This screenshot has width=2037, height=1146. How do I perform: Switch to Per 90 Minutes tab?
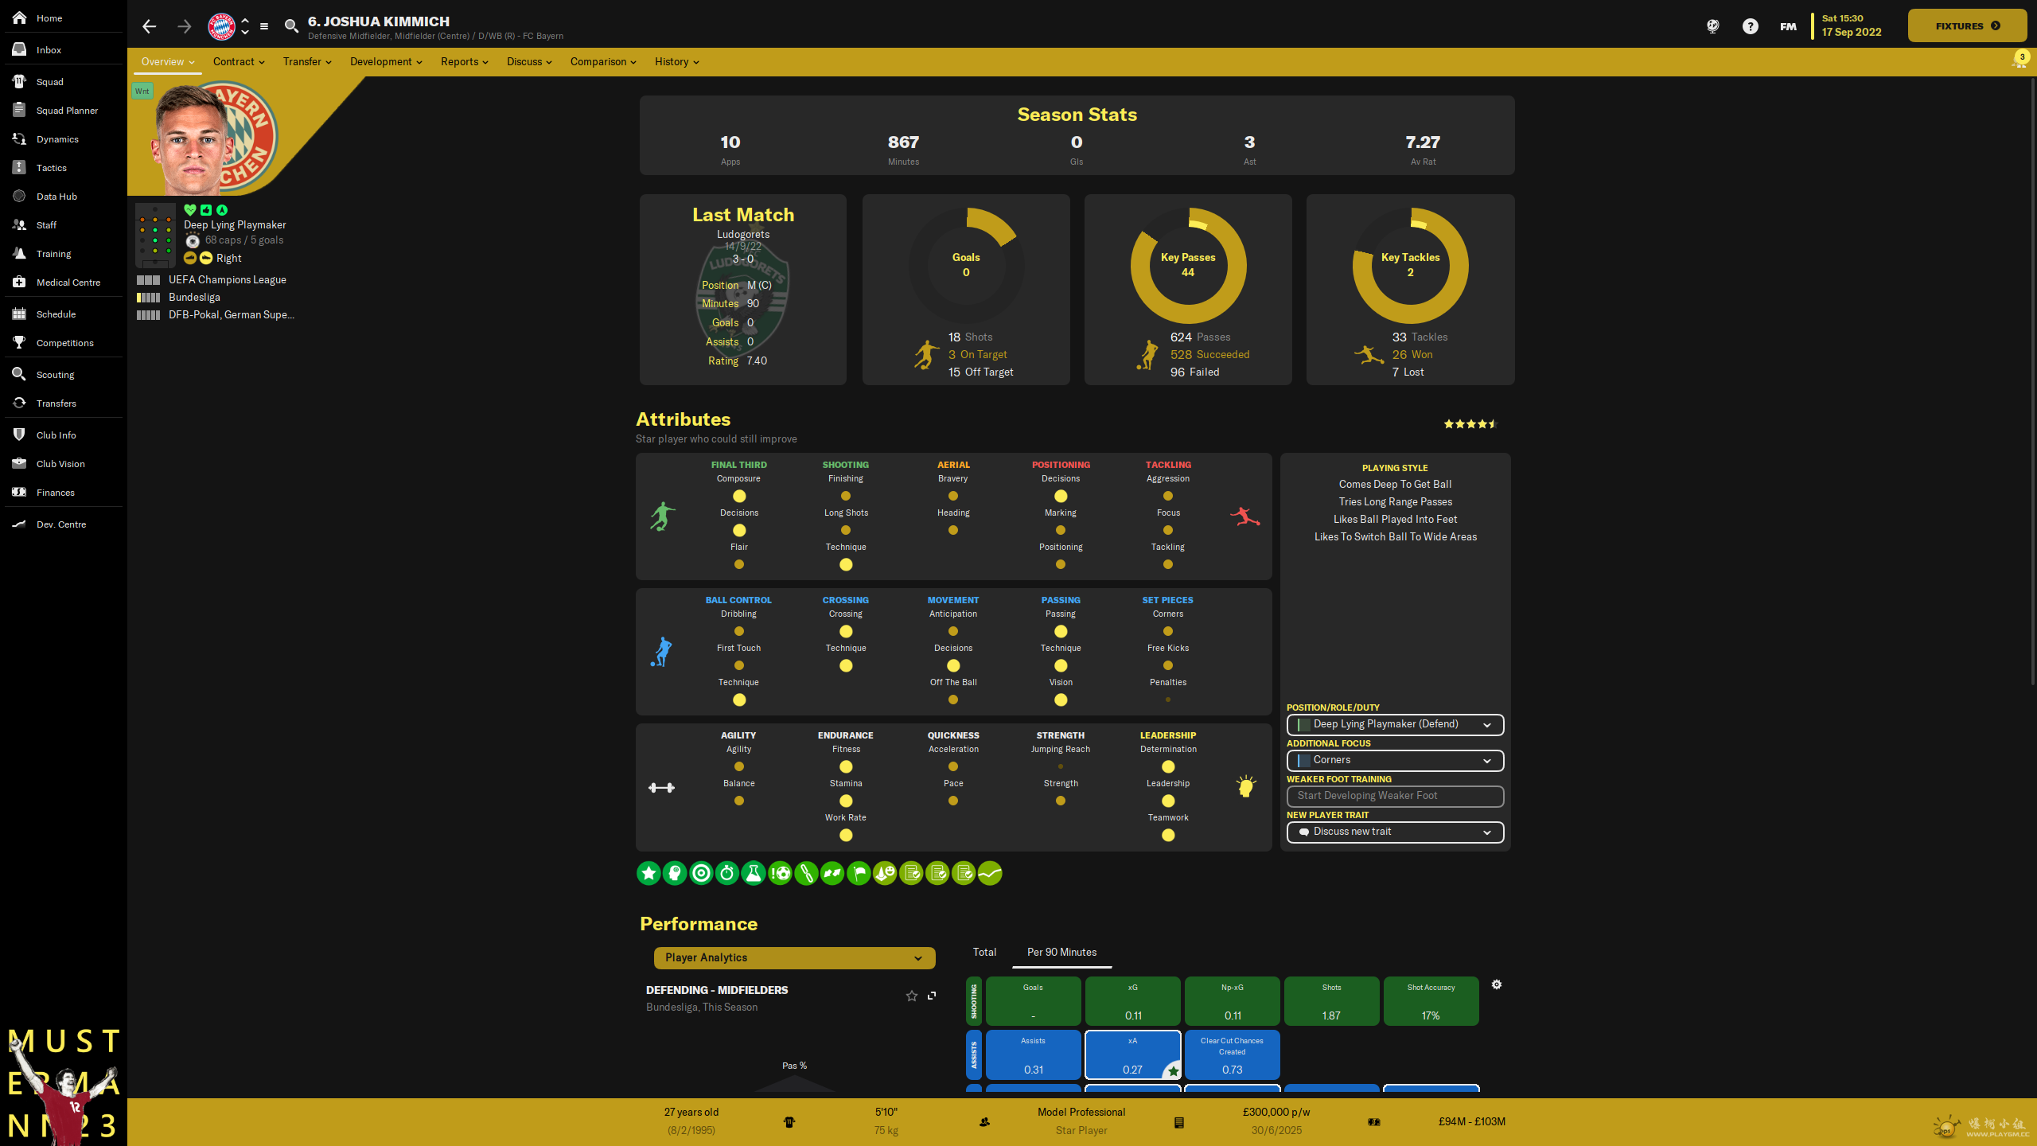(x=1061, y=952)
